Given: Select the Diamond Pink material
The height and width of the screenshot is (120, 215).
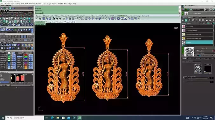Looking at the screenshot, I should coord(198,27).
